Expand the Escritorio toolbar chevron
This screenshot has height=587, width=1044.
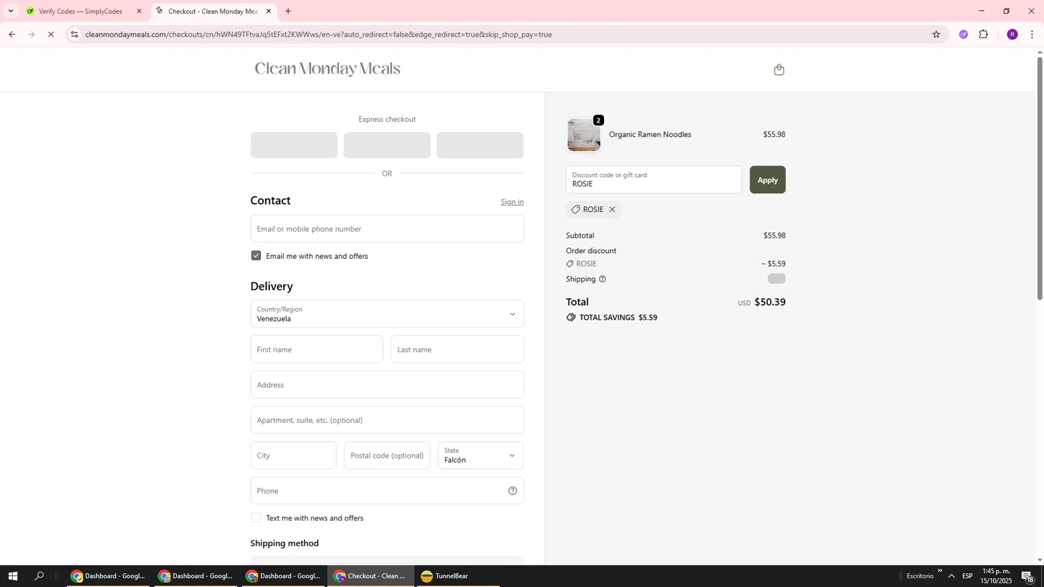point(940,571)
